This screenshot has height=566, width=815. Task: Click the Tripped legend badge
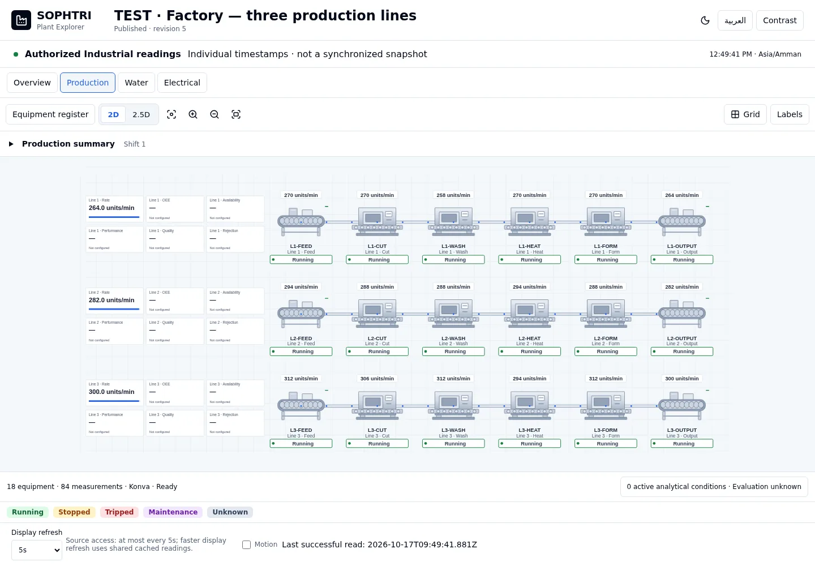click(119, 512)
